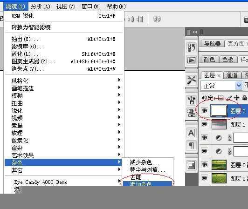This screenshot has height=209, width=248.
Task: Hide the bottom 图层 0 copy layer
Action: [204, 178]
